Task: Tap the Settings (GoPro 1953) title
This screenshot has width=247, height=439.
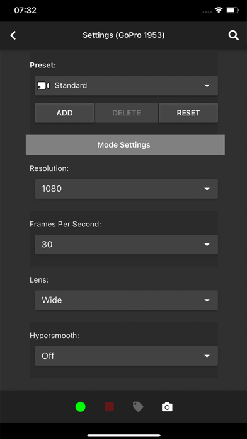Action: coord(123,35)
